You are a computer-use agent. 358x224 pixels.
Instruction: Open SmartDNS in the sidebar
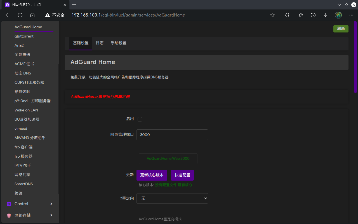[24, 184]
